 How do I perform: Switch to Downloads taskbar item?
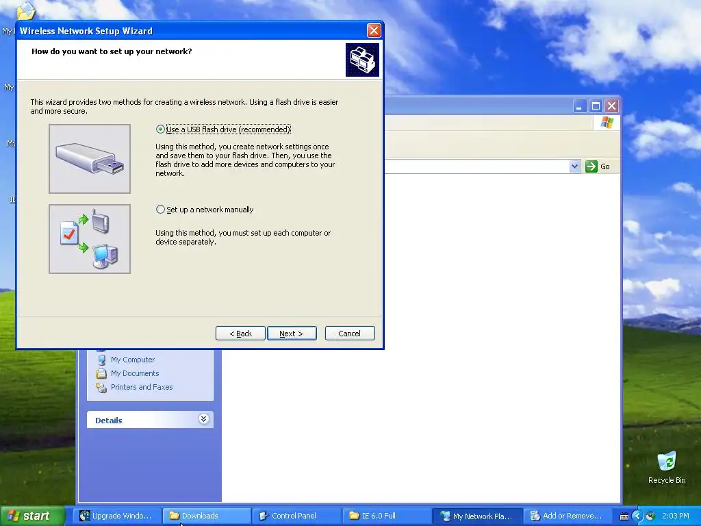207,516
